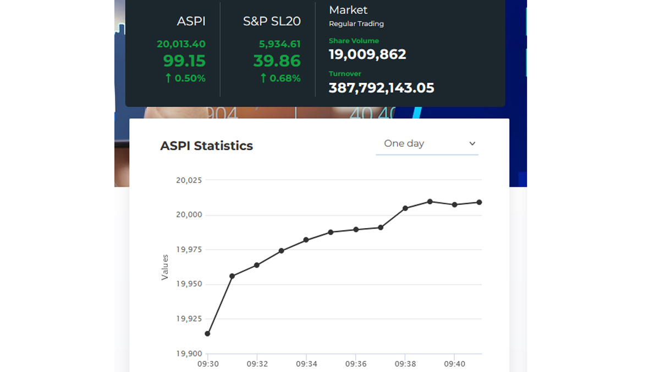
Task: Click the 19,950 y-axis label
Action: [189, 284]
